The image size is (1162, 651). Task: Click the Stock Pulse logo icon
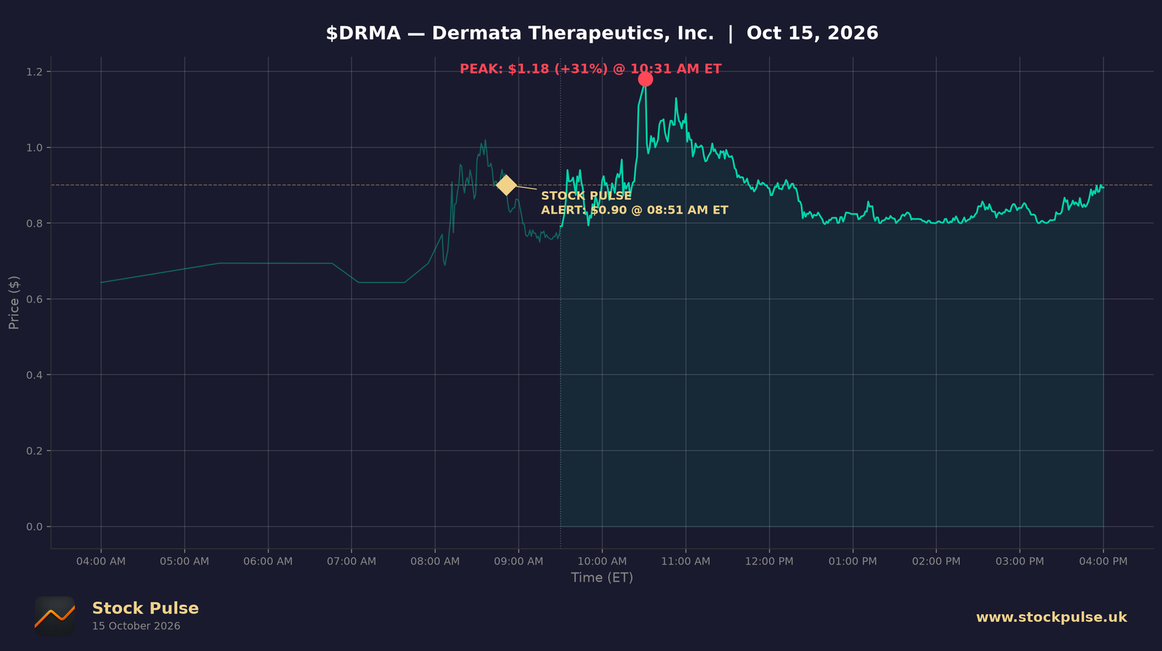pyautogui.click(x=54, y=617)
